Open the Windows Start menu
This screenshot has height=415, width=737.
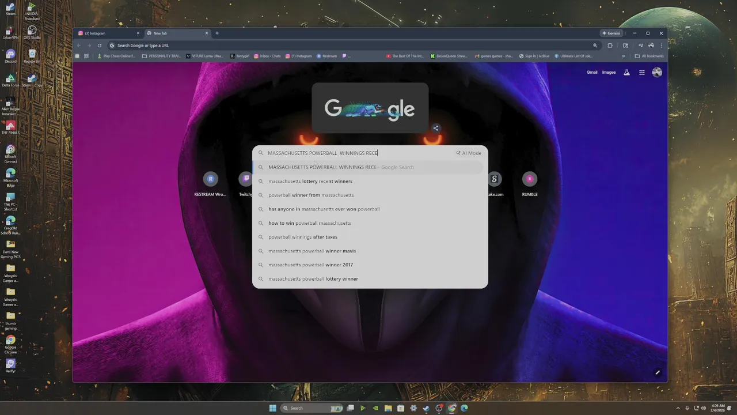pyautogui.click(x=272, y=408)
